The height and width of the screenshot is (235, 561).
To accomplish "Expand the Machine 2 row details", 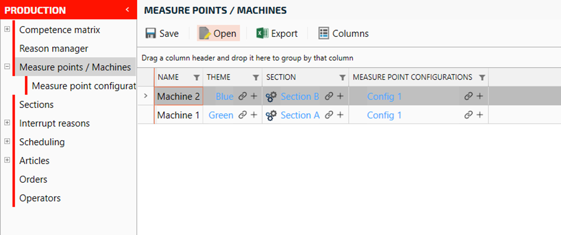I will pyautogui.click(x=145, y=96).
